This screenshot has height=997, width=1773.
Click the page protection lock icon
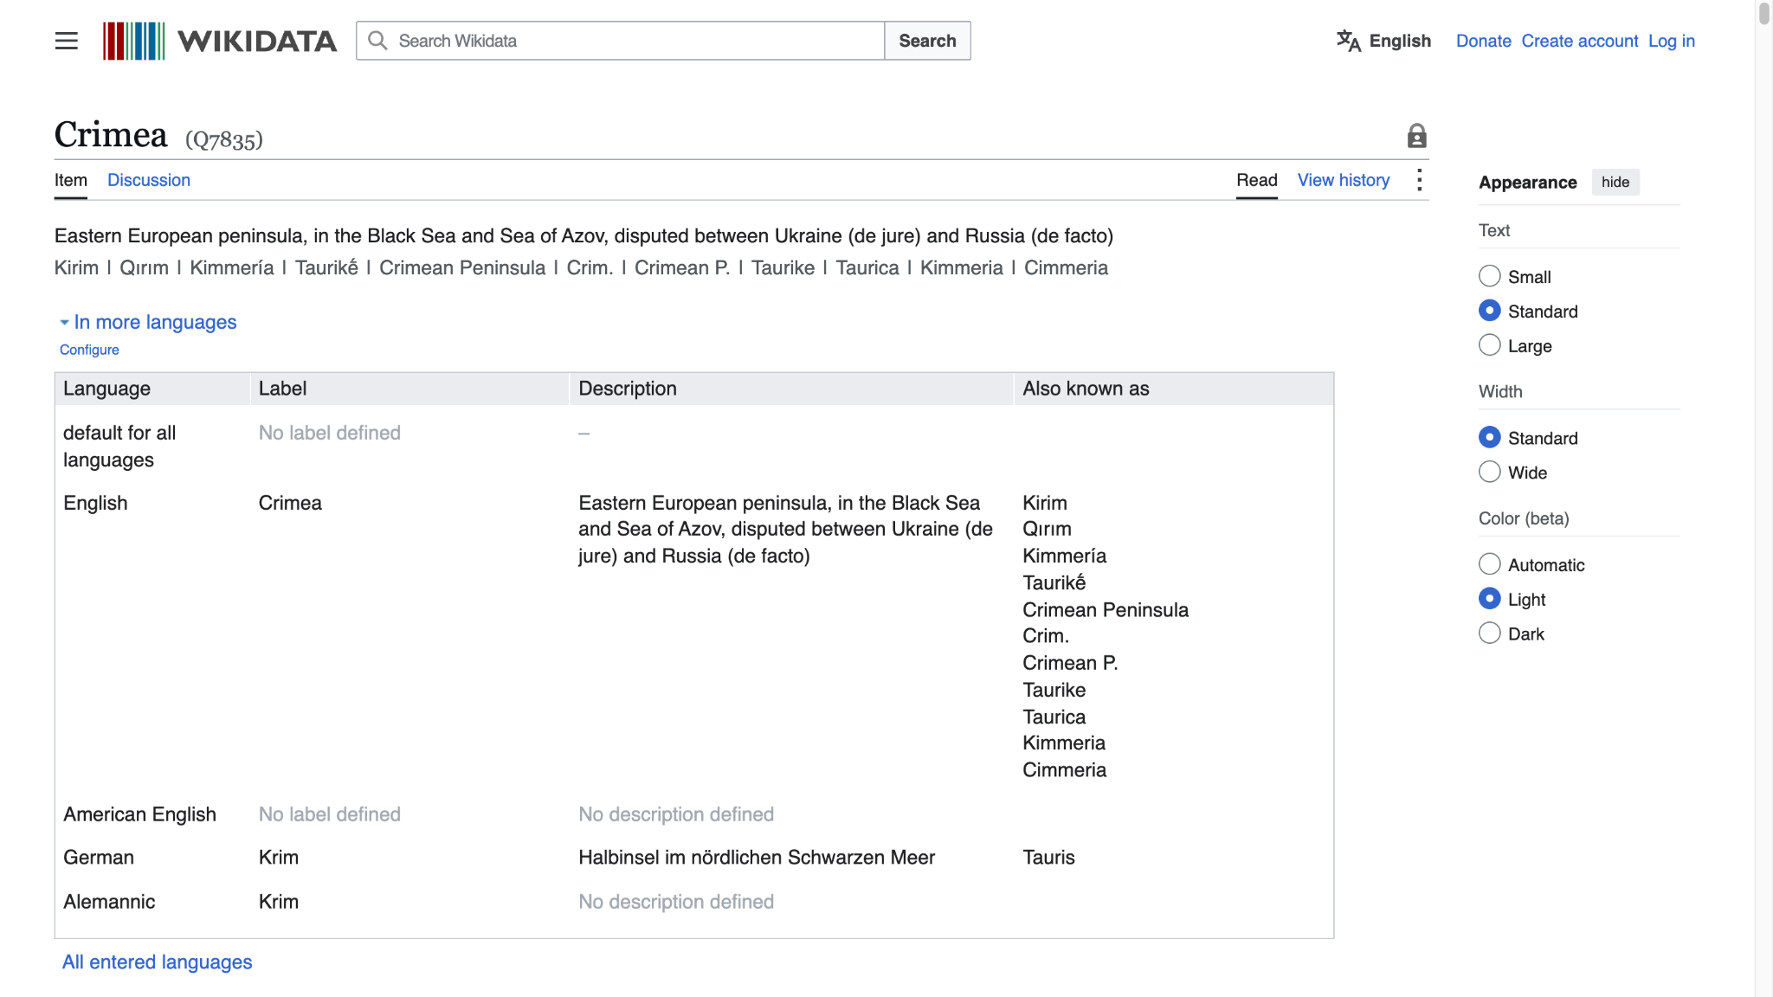tap(1416, 136)
